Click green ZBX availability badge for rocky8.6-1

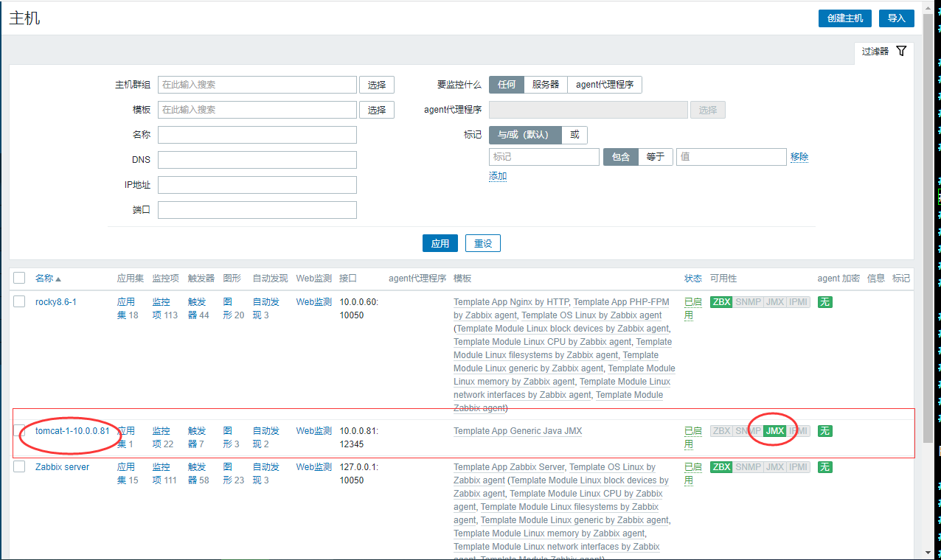coord(721,302)
